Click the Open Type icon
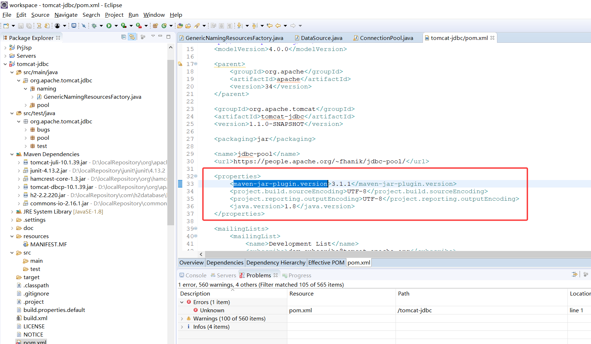 click(x=180, y=26)
